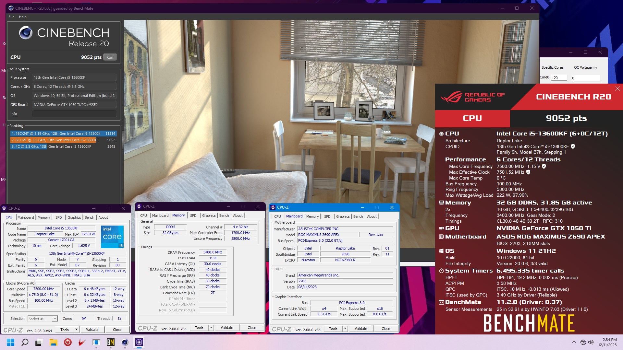The image size is (623, 350).
Task: Click the red checkmark app on taskbar
Action: click(82, 342)
